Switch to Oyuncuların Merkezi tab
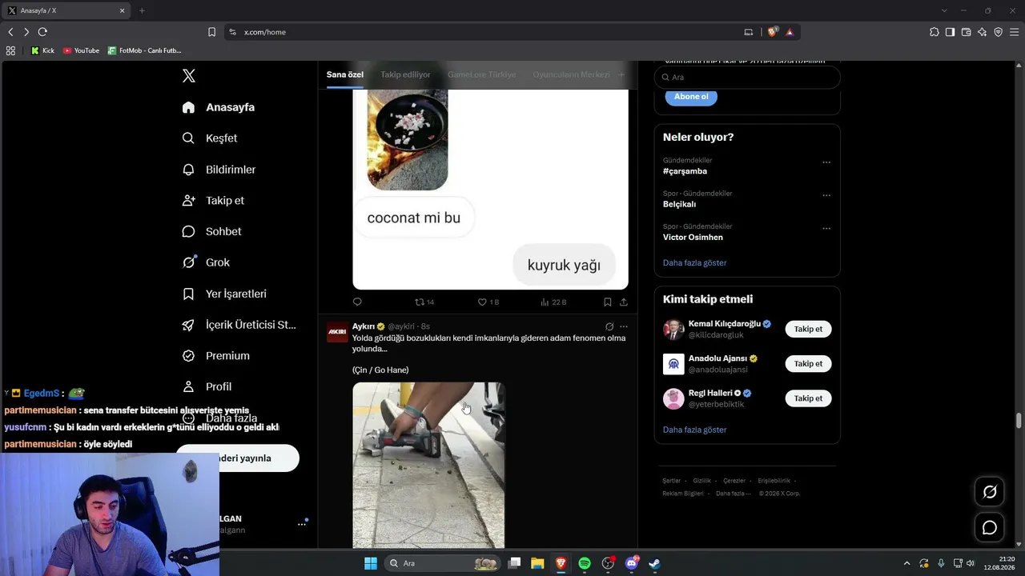The height and width of the screenshot is (576, 1025). click(572, 74)
